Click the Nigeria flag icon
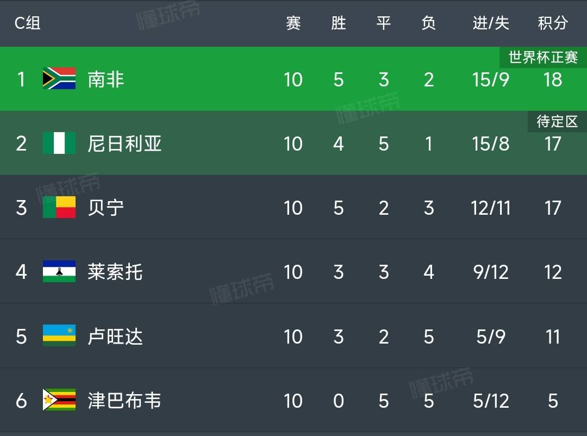 [x=59, y=144]
